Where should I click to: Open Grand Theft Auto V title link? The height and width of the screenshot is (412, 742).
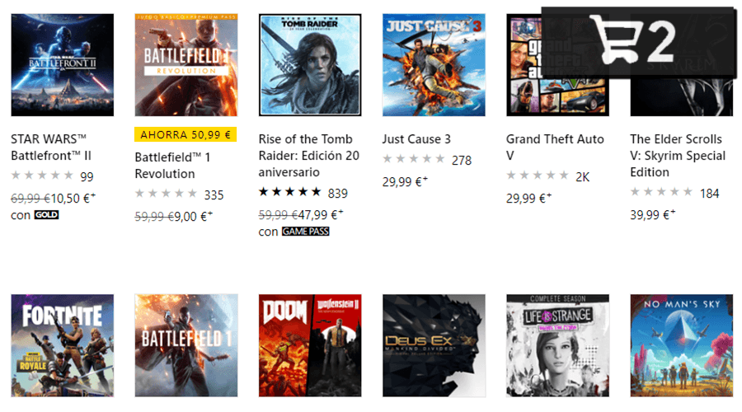555,147
